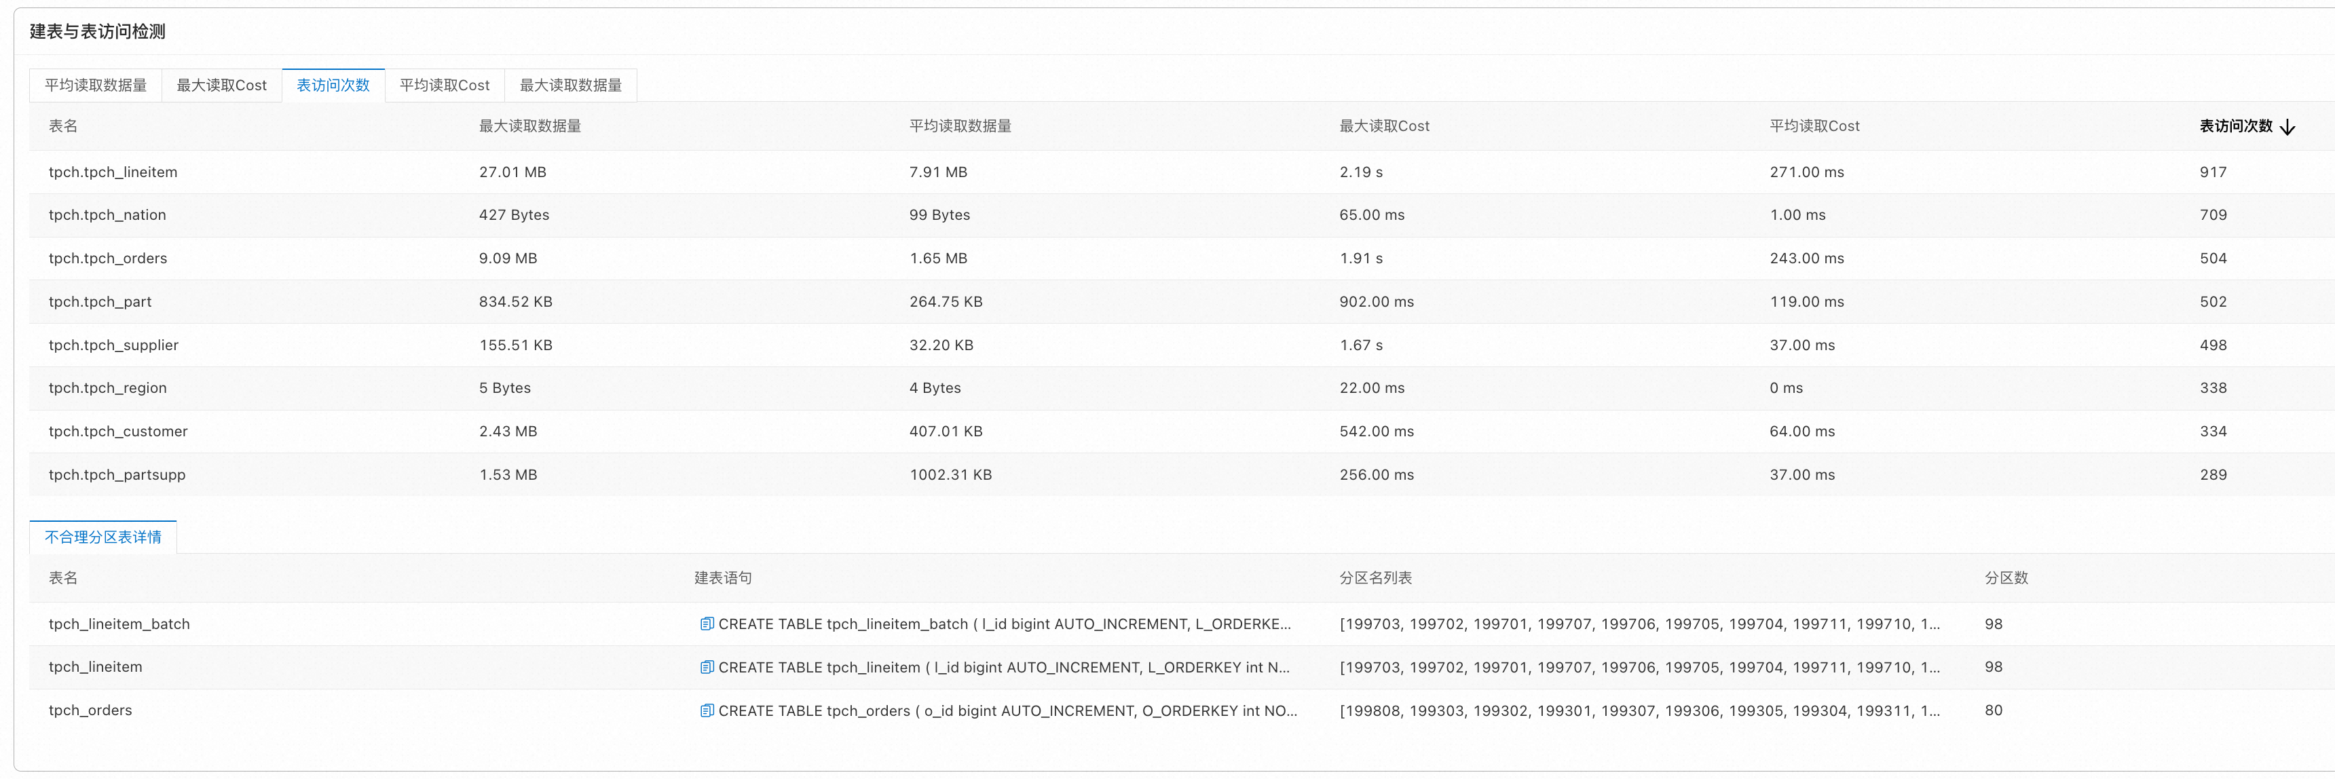Click tpch.tpch_nation table name
This screenshot has width=2335, height=779.
[107, 214]
